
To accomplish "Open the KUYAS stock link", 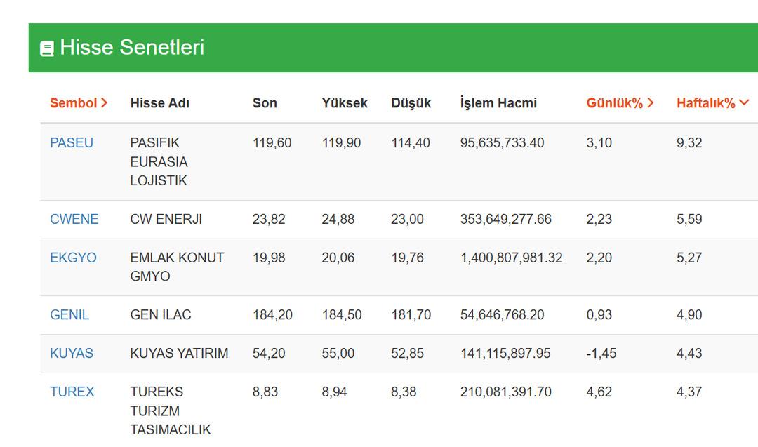I will point(72,354).
